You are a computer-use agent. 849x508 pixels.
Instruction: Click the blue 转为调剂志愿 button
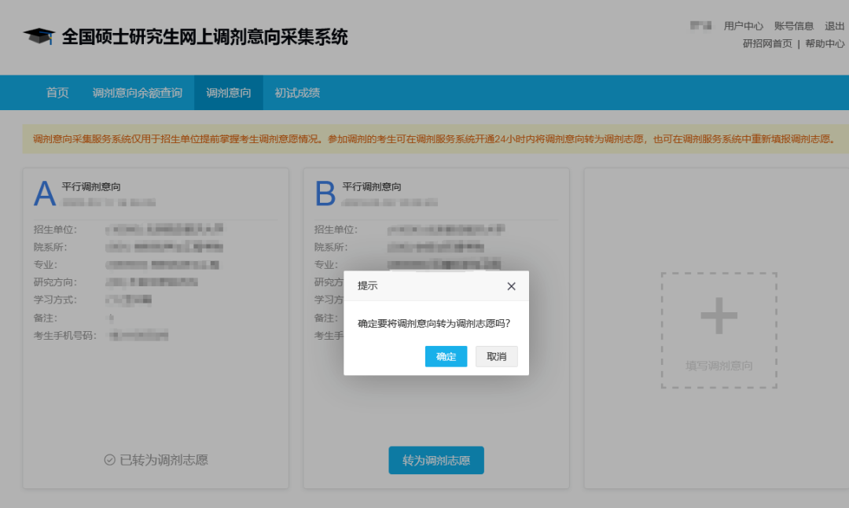(x=436, y=460)
